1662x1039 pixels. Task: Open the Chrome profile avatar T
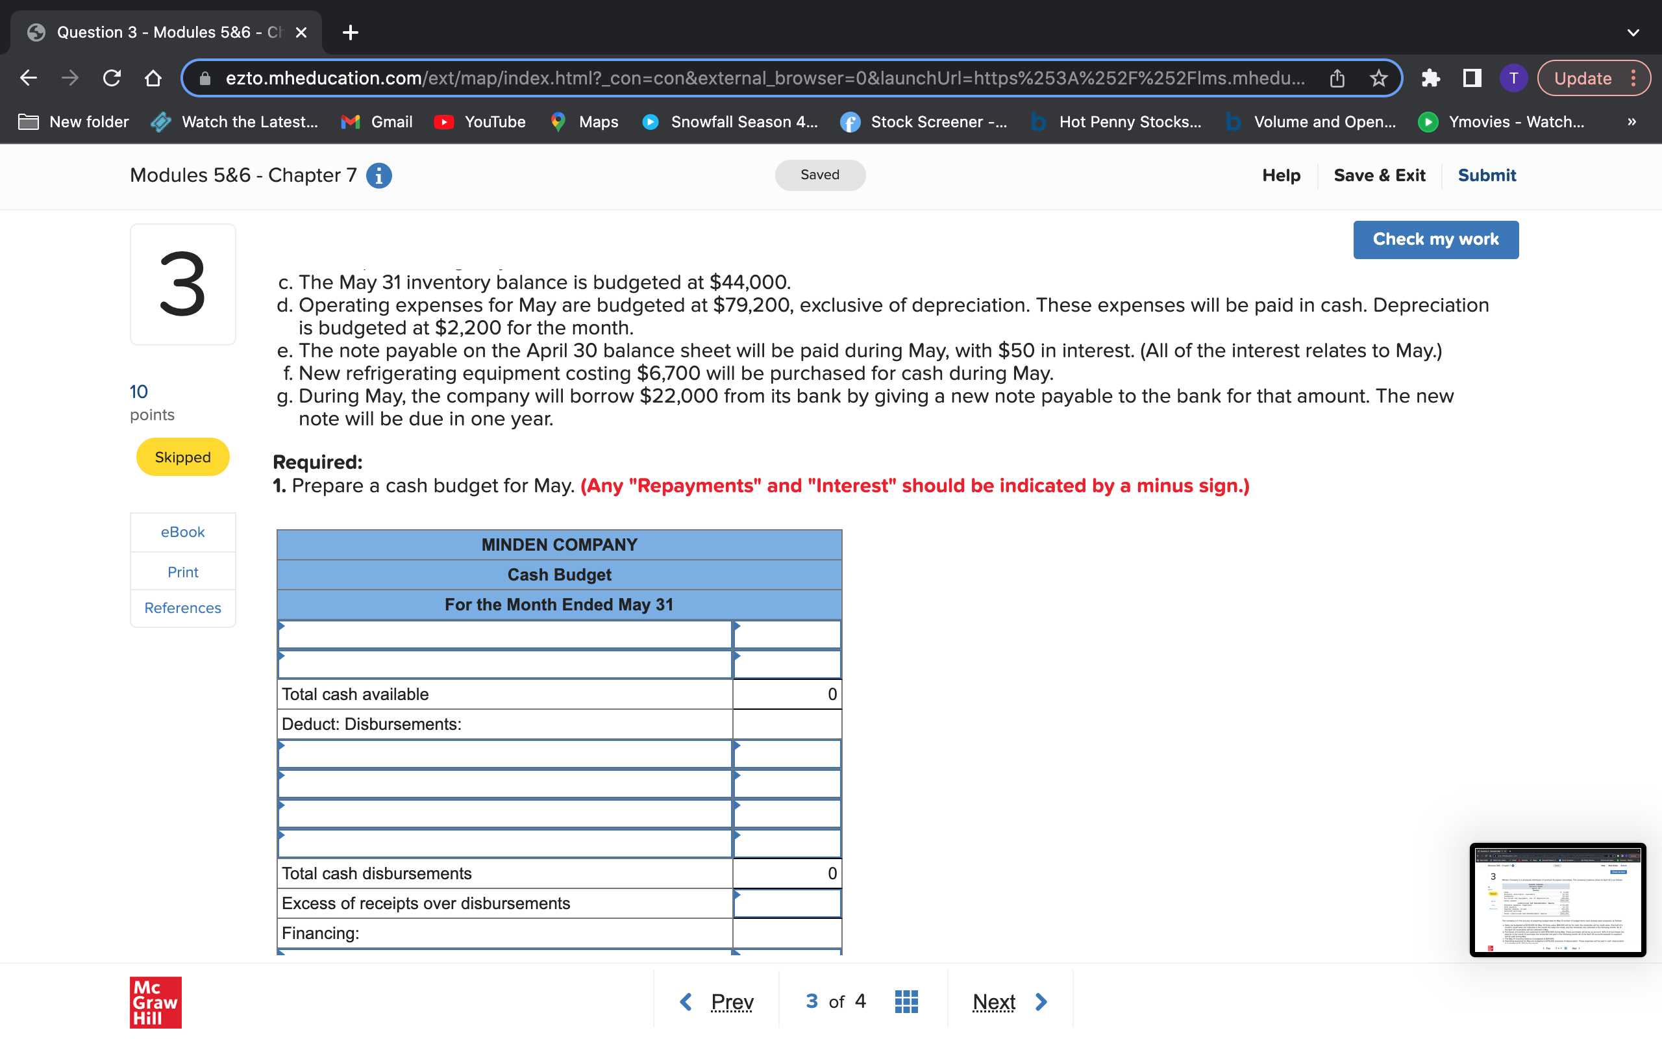coord(1513,78)
